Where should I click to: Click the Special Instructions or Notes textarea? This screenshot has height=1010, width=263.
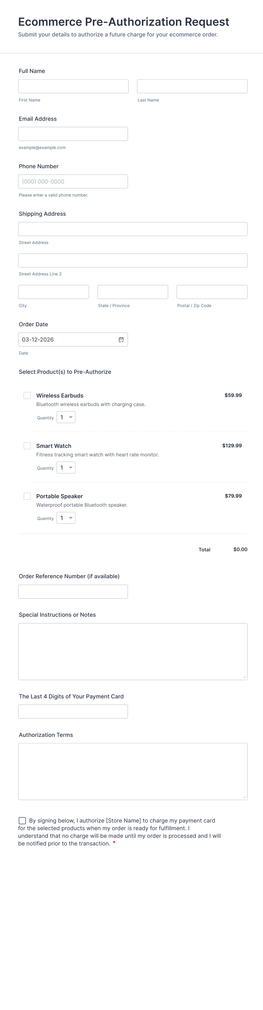point(132,651)
